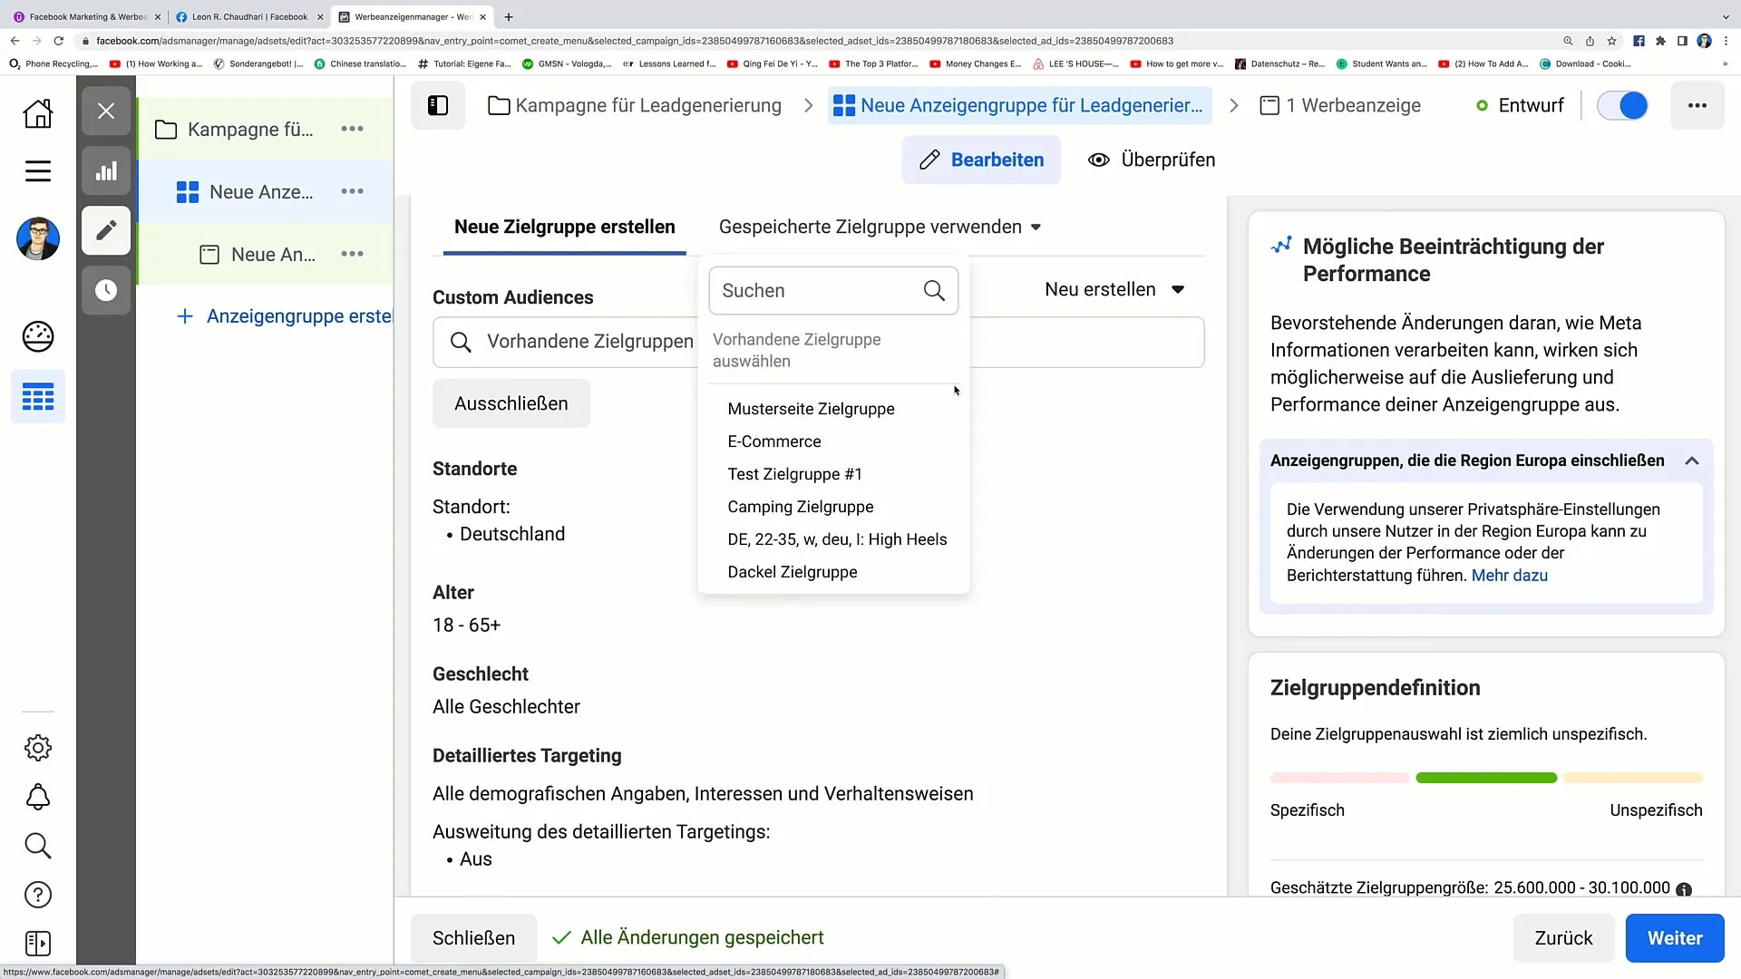
Task: Open Kampagne für Leadgenerierung breadcrumb
Action: coord(635,105)
